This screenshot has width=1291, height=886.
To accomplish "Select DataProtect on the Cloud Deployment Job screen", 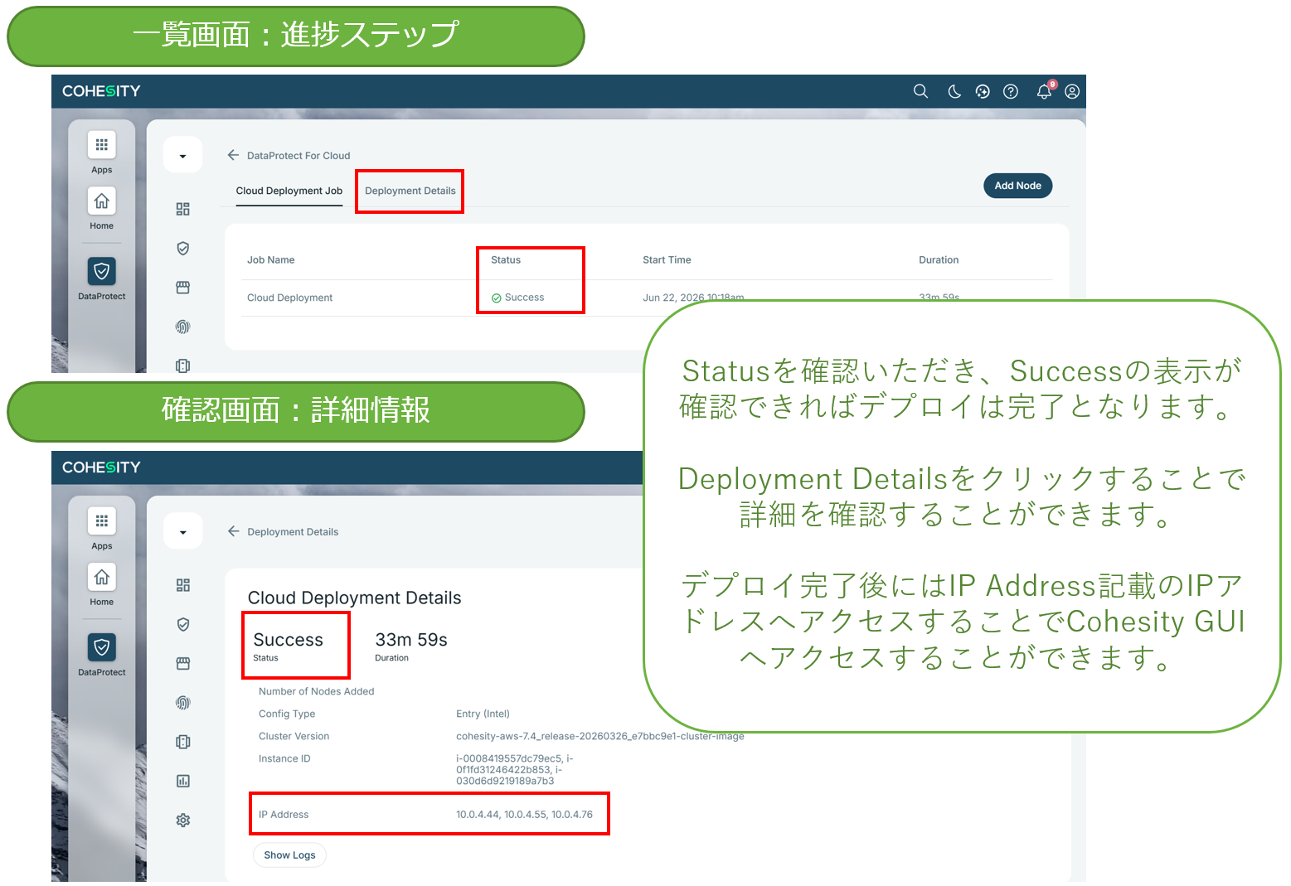I will [x=102, y=278].
